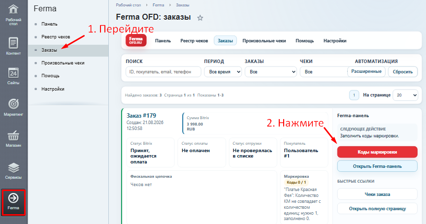Click the Заполнить коды маркировки next action text

click(x=369, y=136)
